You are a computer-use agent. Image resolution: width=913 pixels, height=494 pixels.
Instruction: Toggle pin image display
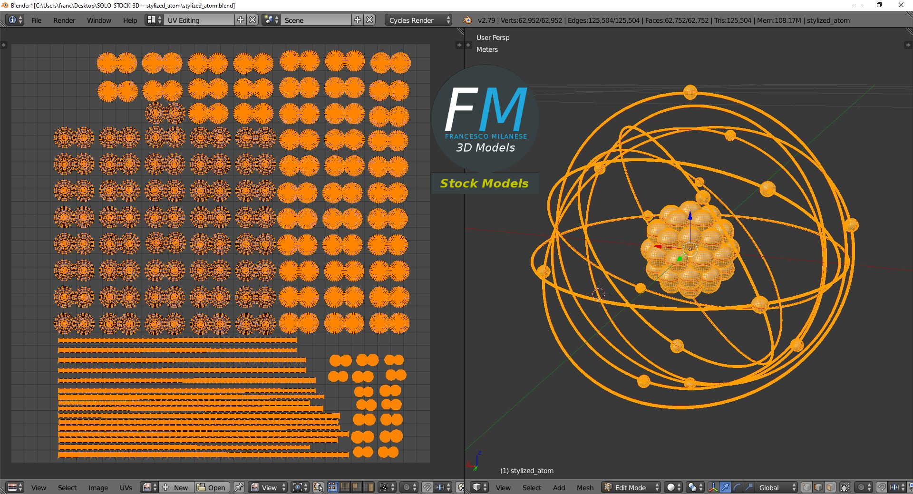(x=239, y=487)
